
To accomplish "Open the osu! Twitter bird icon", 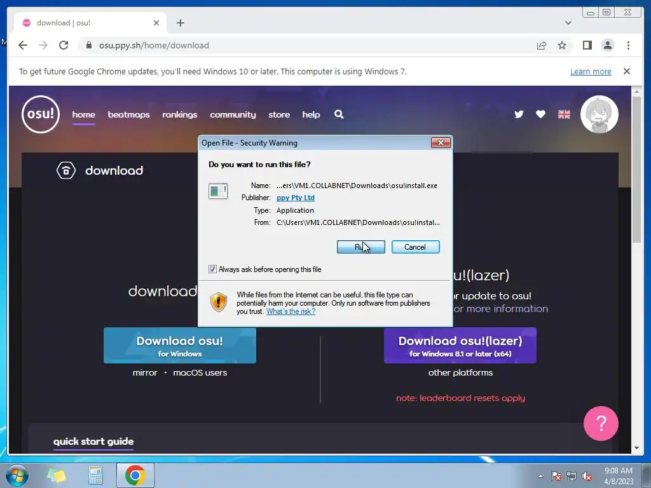I will [519, 114].
